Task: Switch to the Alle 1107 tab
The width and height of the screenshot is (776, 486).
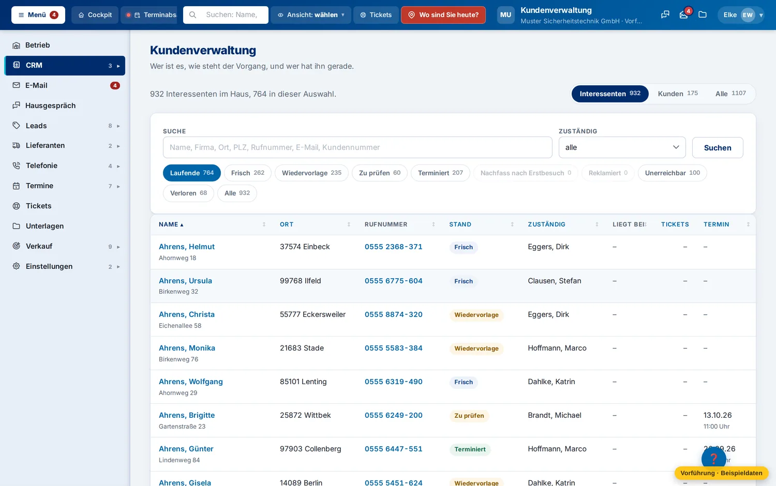Action: click(730, 94)
